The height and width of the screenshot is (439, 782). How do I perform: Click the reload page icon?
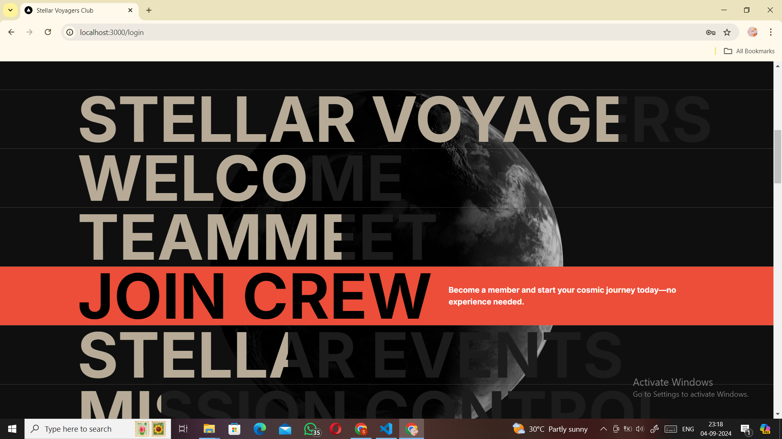pyautogui.click(x=48, y=32)
